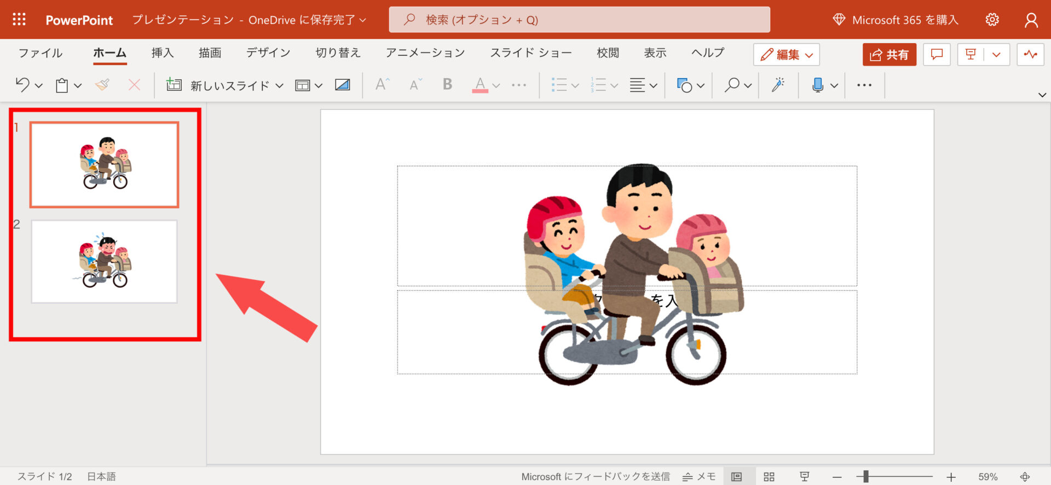This screenshot has width=1051, height=485.
Task: Click the Dictate microphone icon
Action: tap(818, 85)
